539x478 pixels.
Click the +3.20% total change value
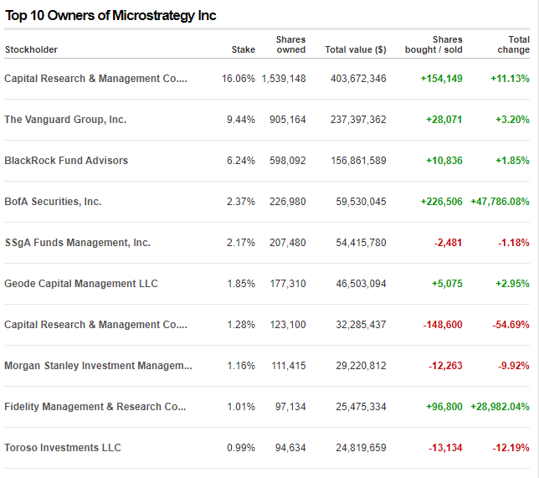tap(512, 120)
